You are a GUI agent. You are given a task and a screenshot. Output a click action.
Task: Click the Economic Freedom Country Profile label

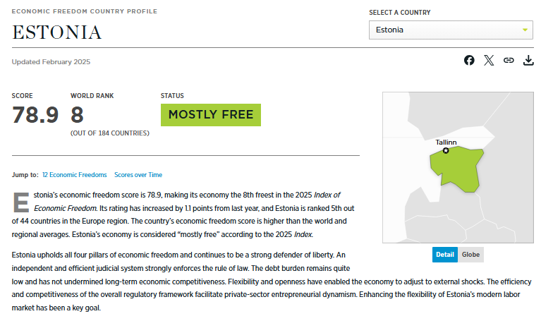click(85, 11)
